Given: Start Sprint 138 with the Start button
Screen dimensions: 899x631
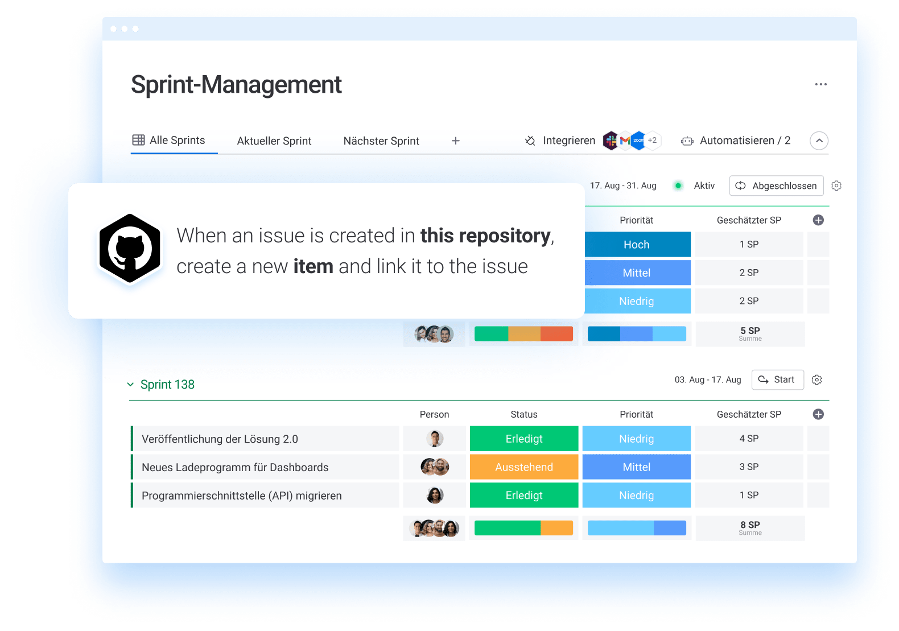Looking at the screenshot, I should point(778,380).
